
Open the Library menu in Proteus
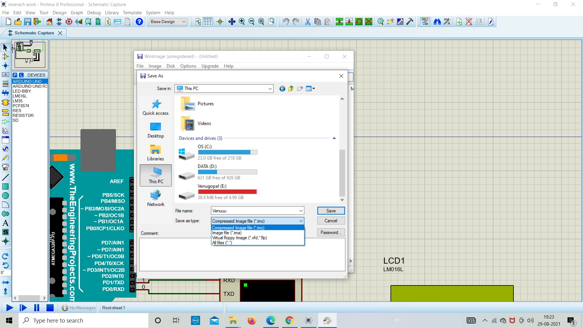pos(112,13)
